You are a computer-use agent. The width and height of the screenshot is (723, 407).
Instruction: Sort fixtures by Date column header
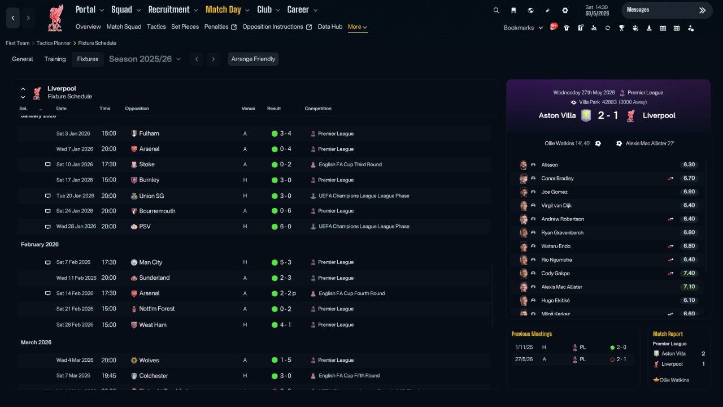click(61, 109)
